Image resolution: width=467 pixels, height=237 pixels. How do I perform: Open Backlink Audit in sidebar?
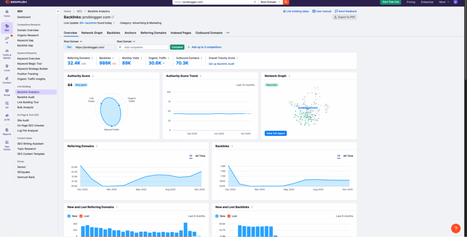click(26, 97)
